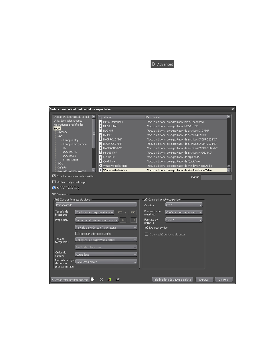Uncheck Cambiar formato de vídeo
This screenshot has height=351, width=273.
pyautogui.click(x=57, y=199)
